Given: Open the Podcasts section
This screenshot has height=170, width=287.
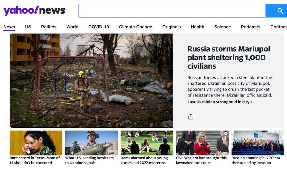Looking at the screenshot, I should [251, 27].
